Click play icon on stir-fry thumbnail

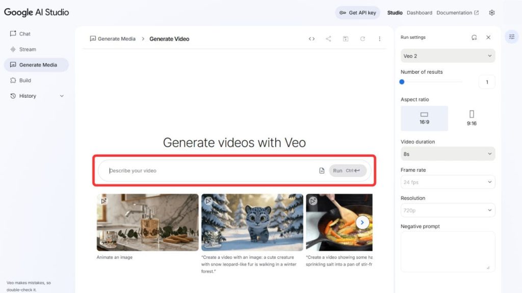312,201
